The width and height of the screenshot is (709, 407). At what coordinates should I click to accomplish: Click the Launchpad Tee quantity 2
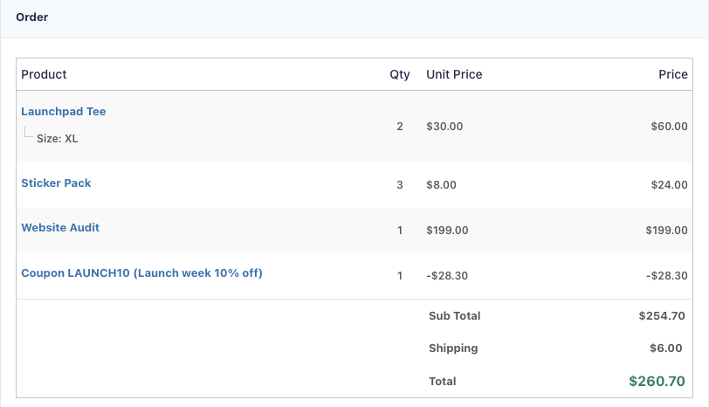(x=400, y=126)
